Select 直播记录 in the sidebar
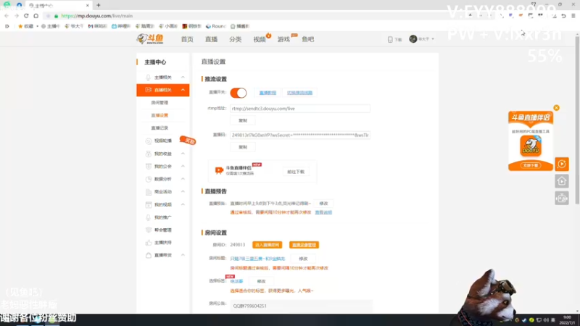Screen dimensions: 580x326 159,128
